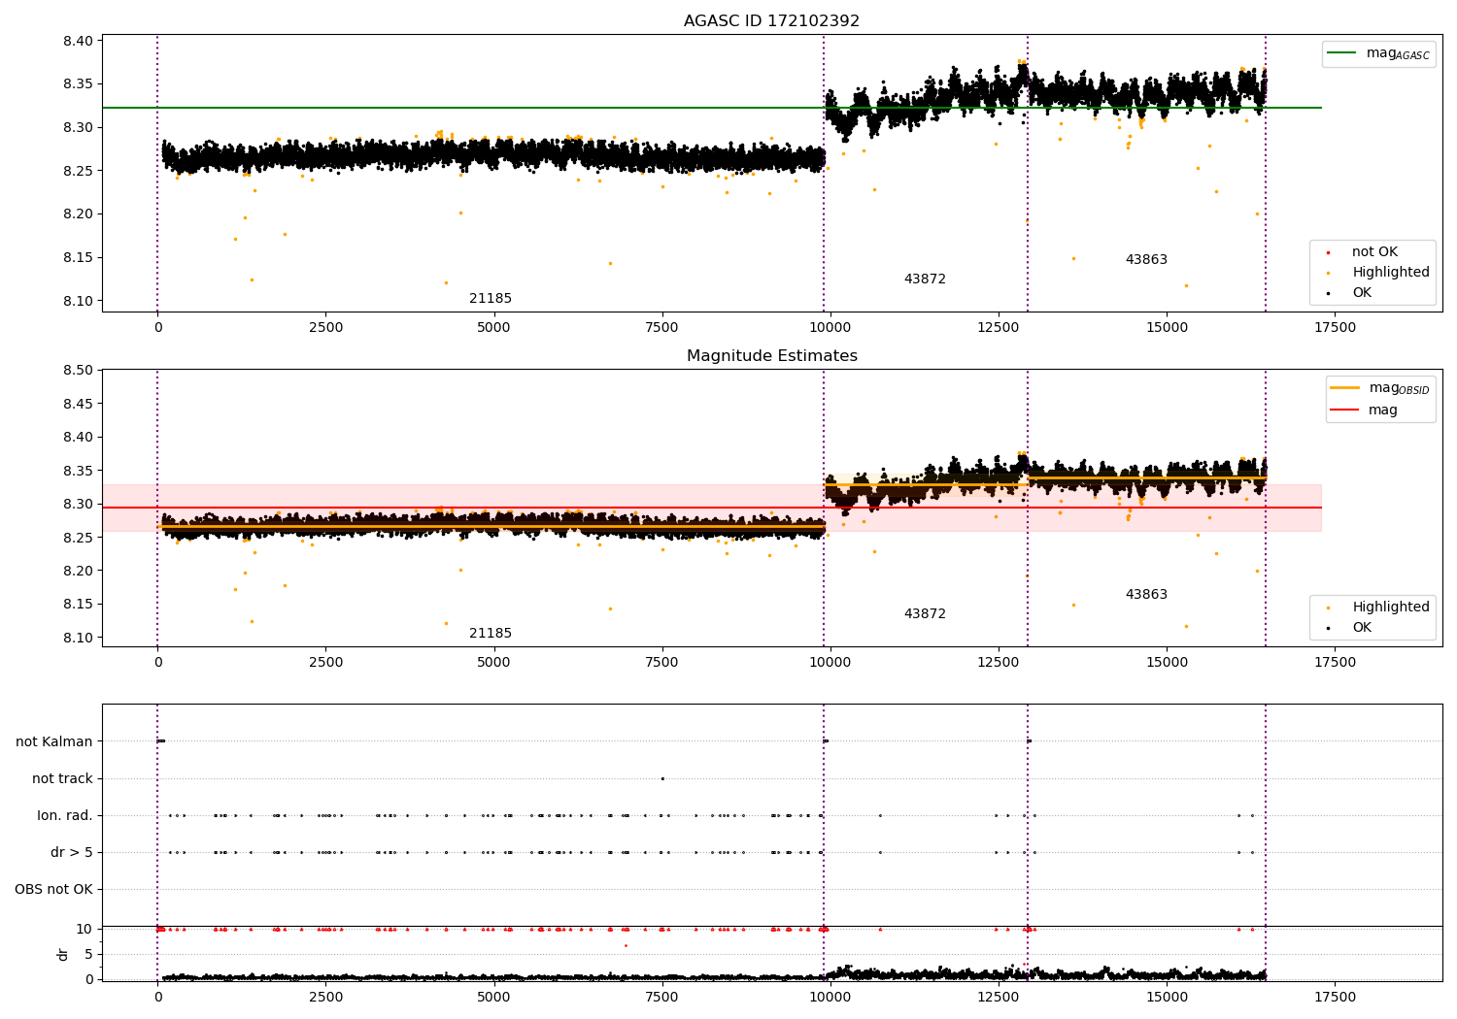Click the 8.40 tick on the AGASC plot

(x=79, y=41)
